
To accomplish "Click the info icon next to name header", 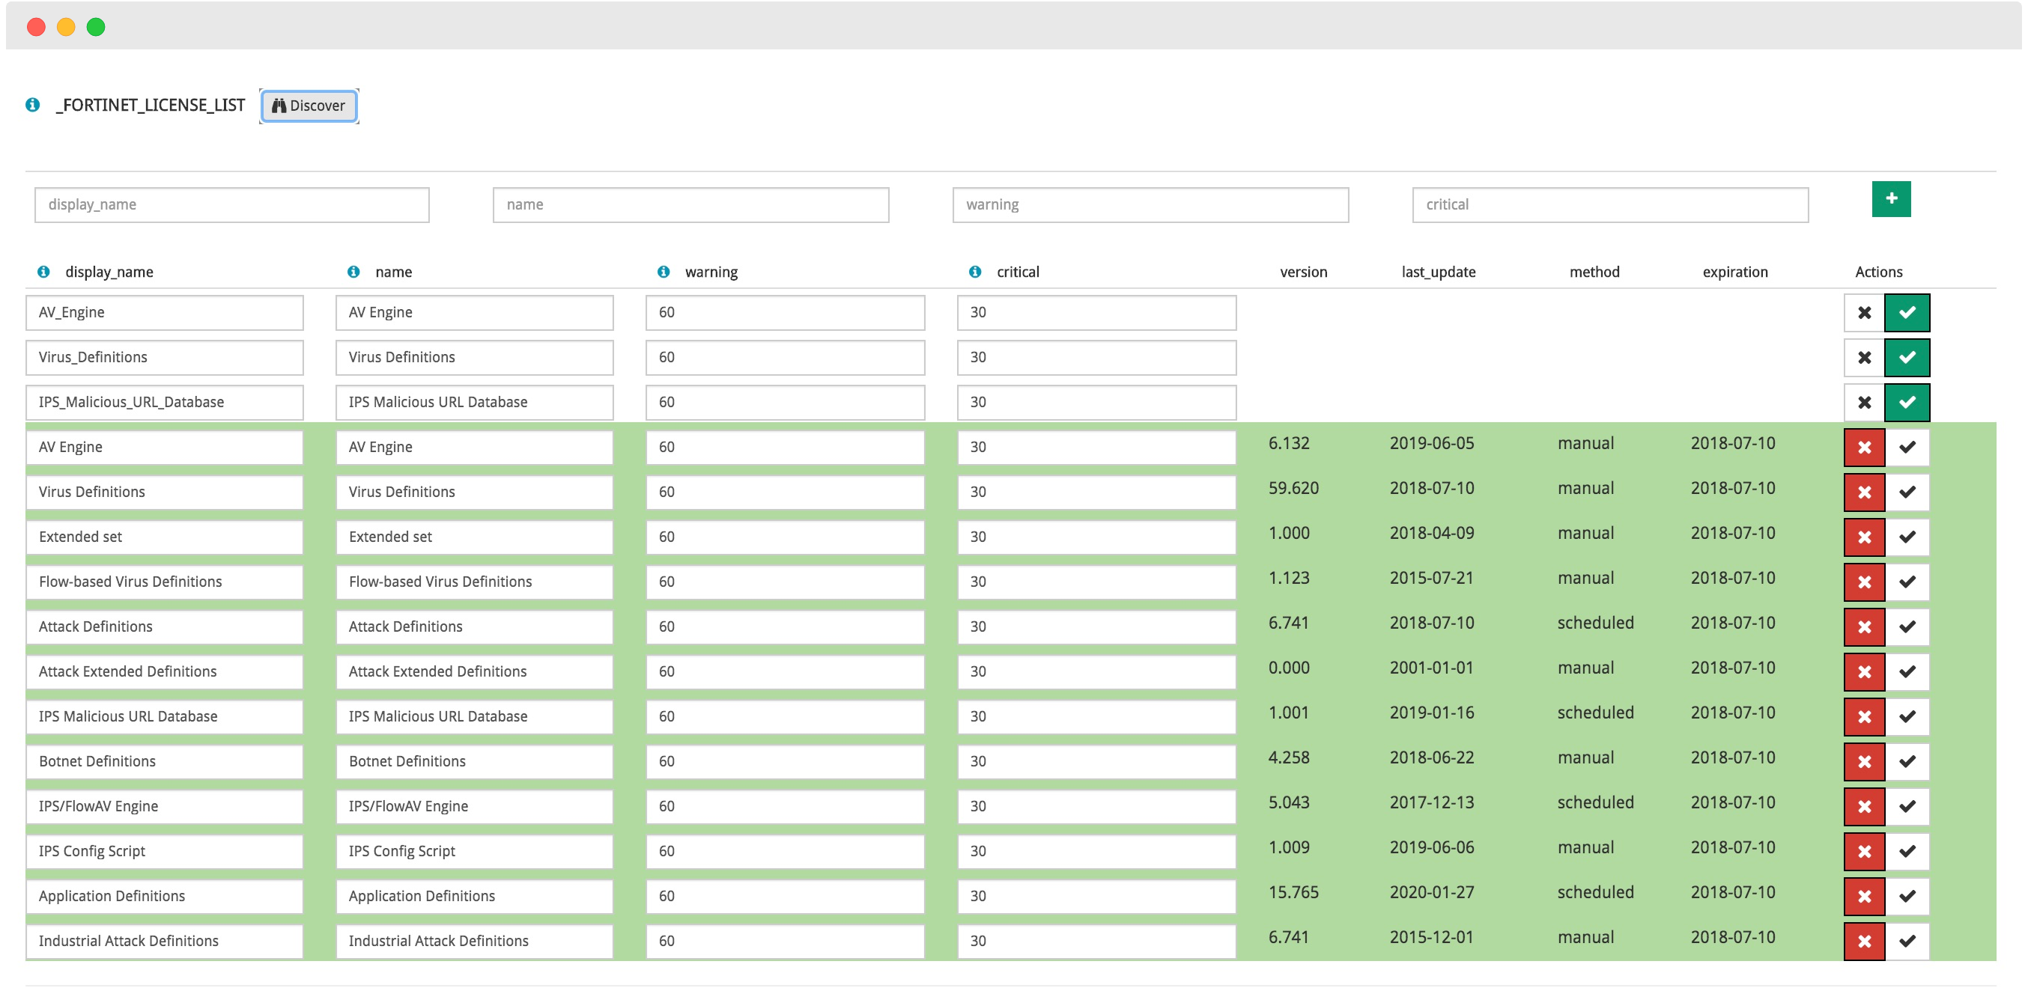I will point(353,272).
